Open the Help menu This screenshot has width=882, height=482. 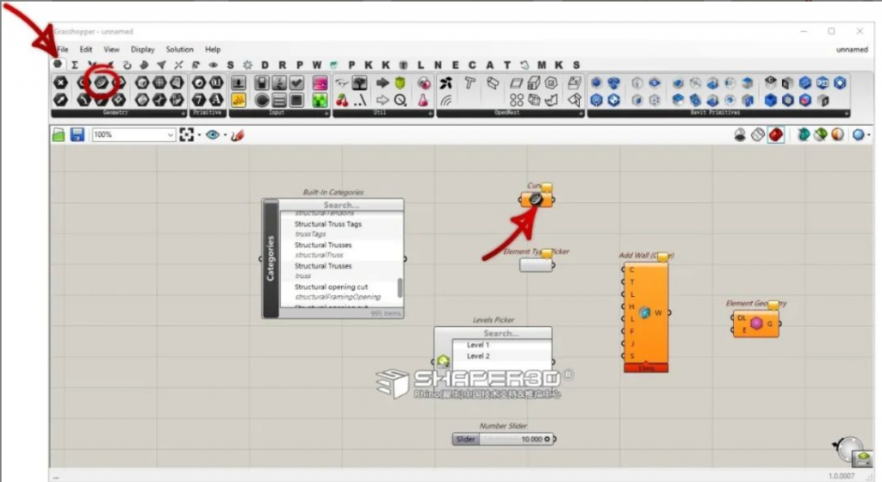(213, 49)
